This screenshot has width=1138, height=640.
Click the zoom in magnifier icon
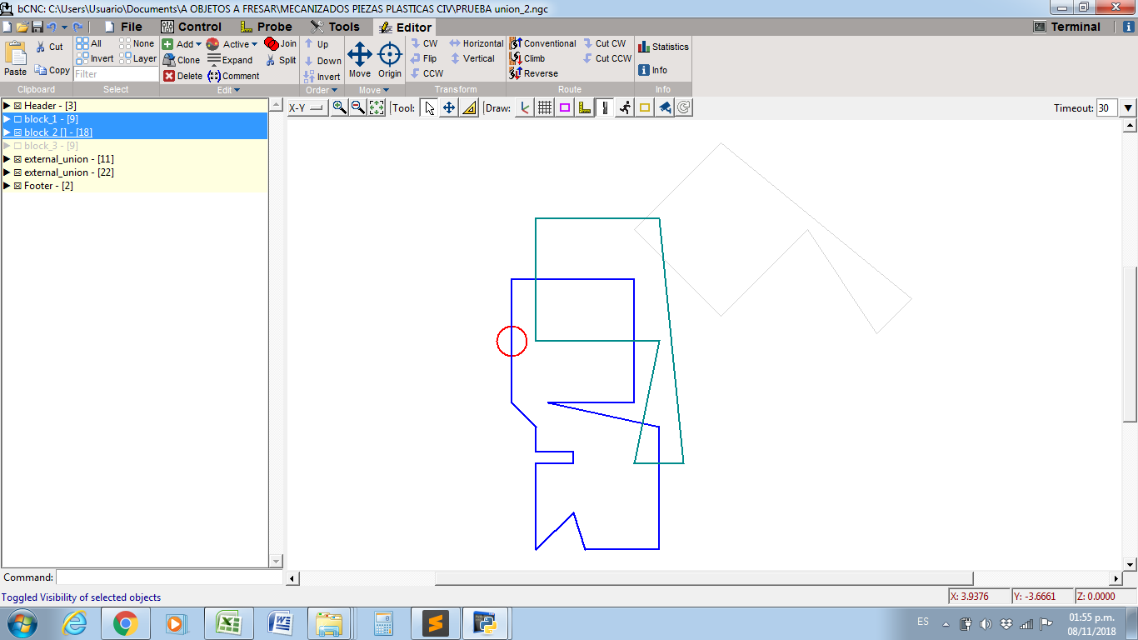[x=339, y=107]
